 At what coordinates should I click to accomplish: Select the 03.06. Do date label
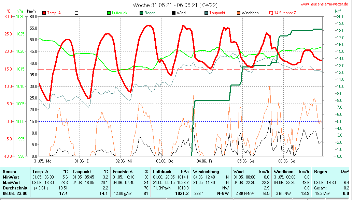pos(165,161)
